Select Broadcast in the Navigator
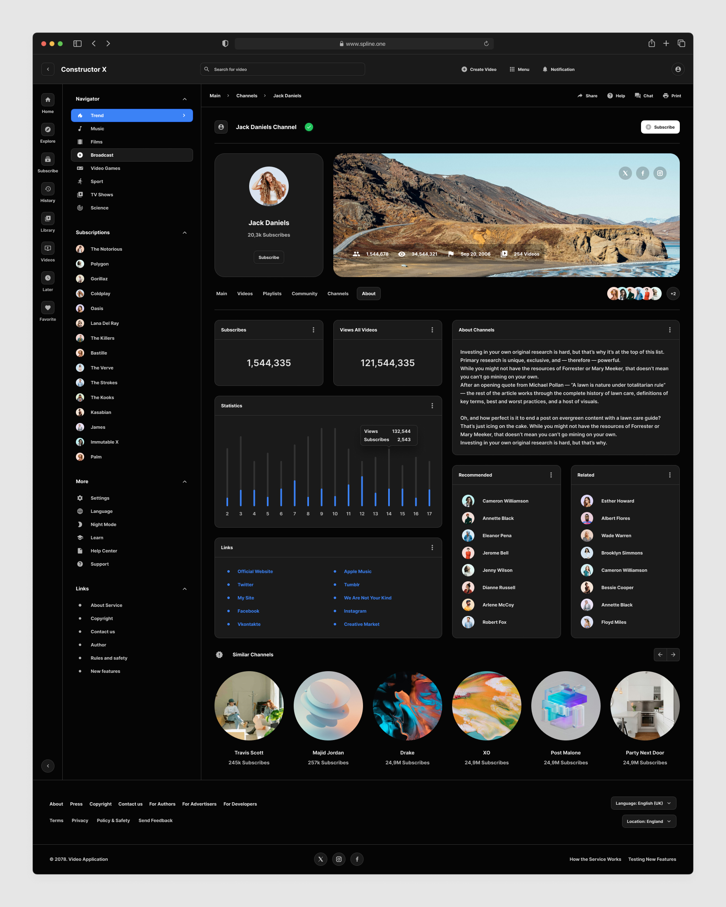Image resolution: width=726 pixels, height=907 pixels. click(132, 155)
